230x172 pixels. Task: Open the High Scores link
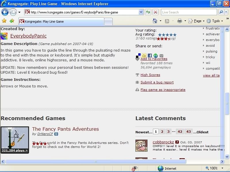(x=150, y=75)
